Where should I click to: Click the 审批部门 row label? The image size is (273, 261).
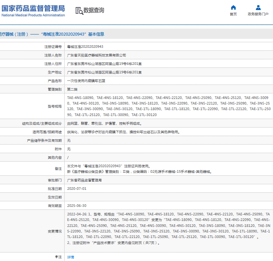(55, 180)
